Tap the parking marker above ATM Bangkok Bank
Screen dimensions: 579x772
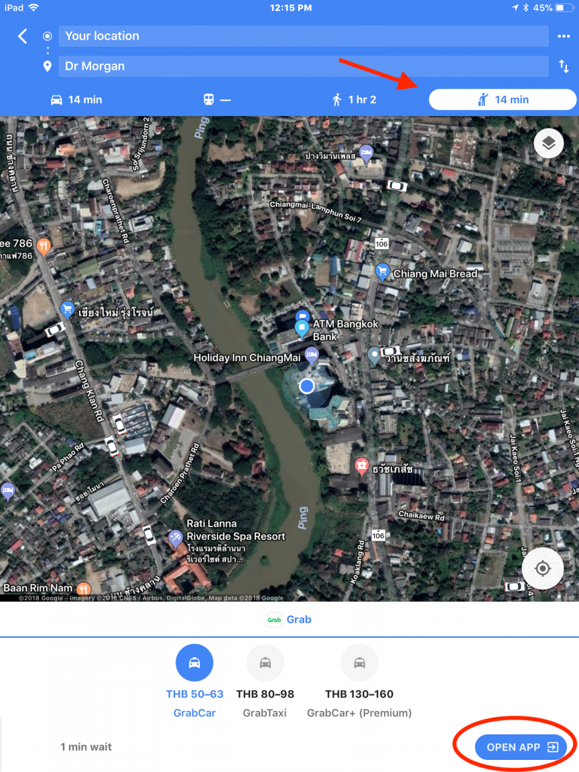pos(302,316)
